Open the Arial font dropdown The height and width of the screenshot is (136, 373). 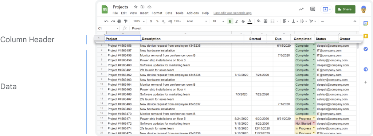point(197,21)
